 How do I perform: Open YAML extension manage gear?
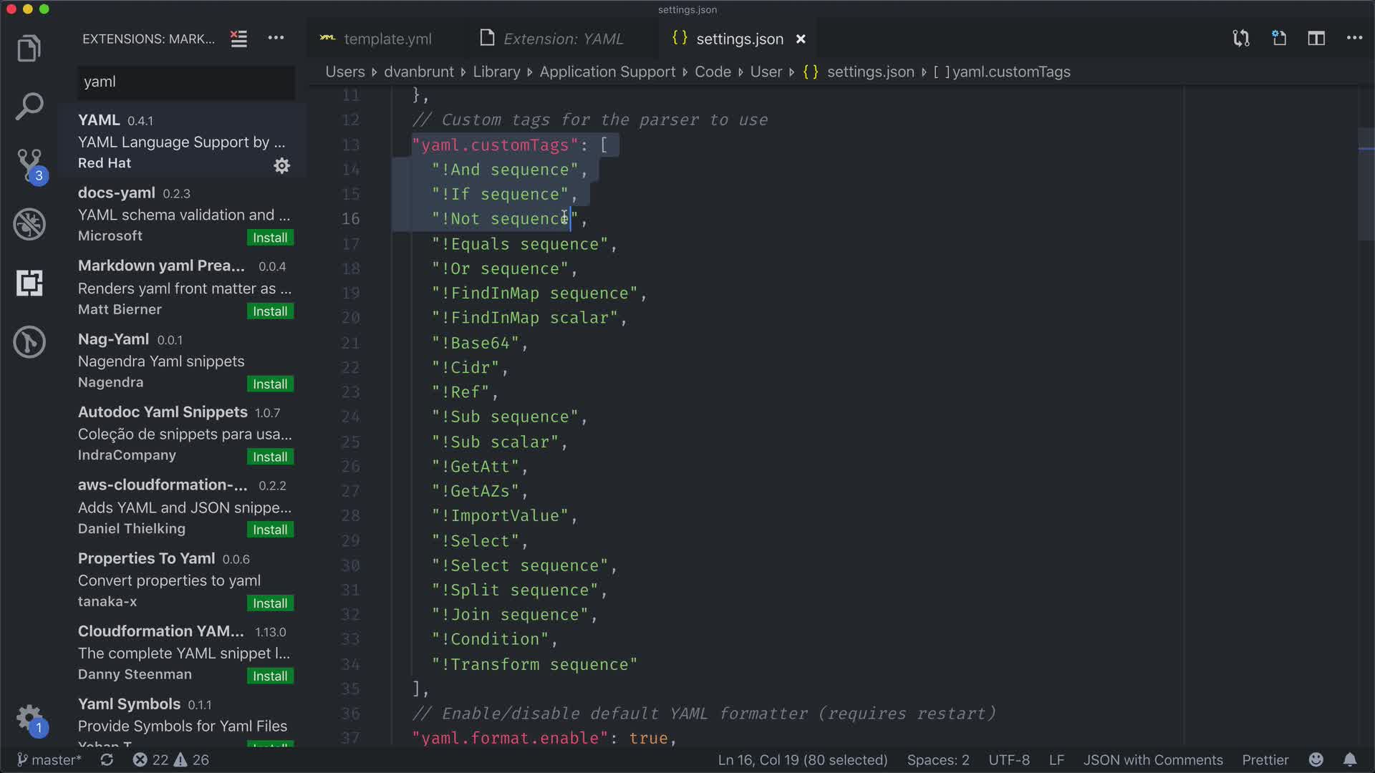[x=282, y=165]
